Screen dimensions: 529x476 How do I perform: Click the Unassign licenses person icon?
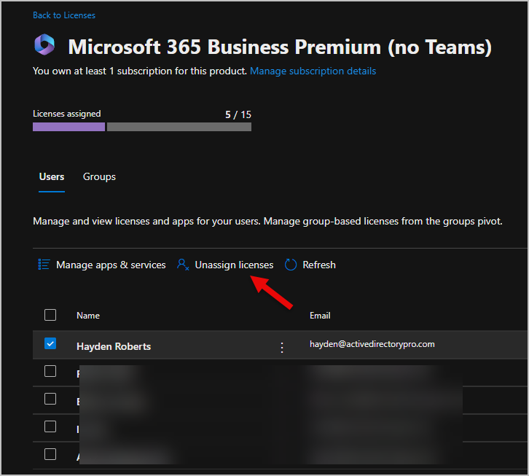click(183, 265)
